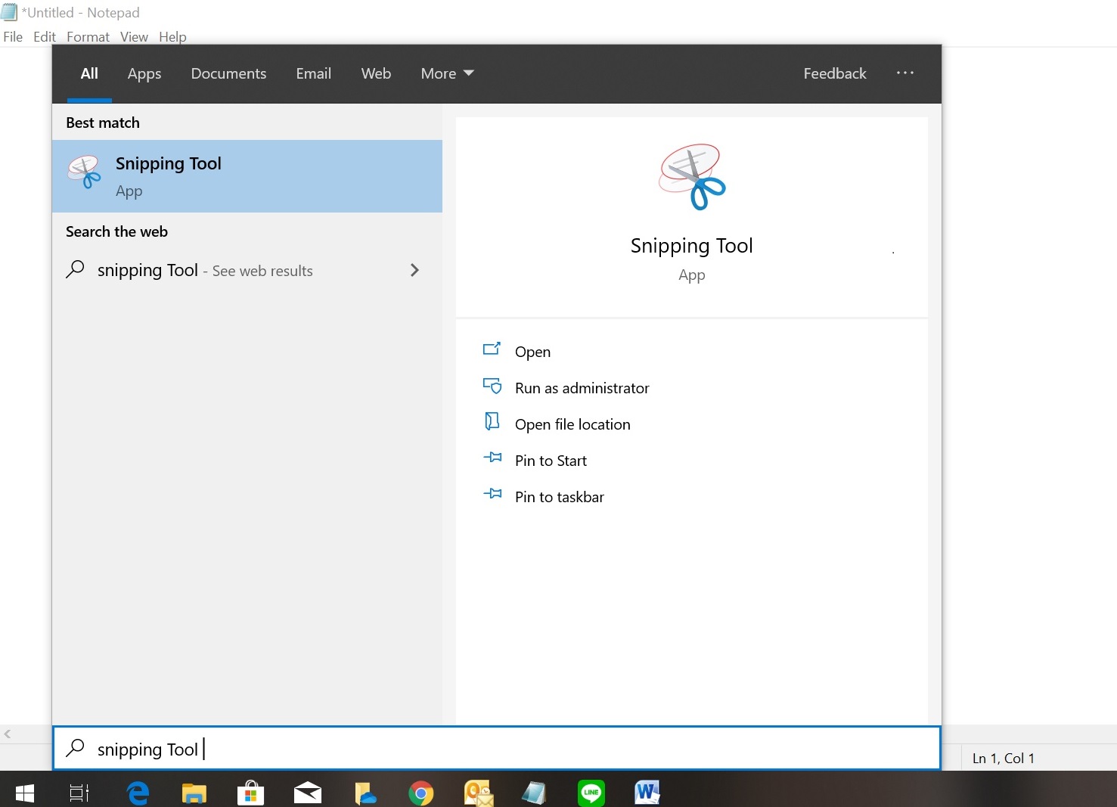Screen dimensions: 1117x807
Task: Click the Snipping Tool icon in Best match
Action: (x=84, y=172)
